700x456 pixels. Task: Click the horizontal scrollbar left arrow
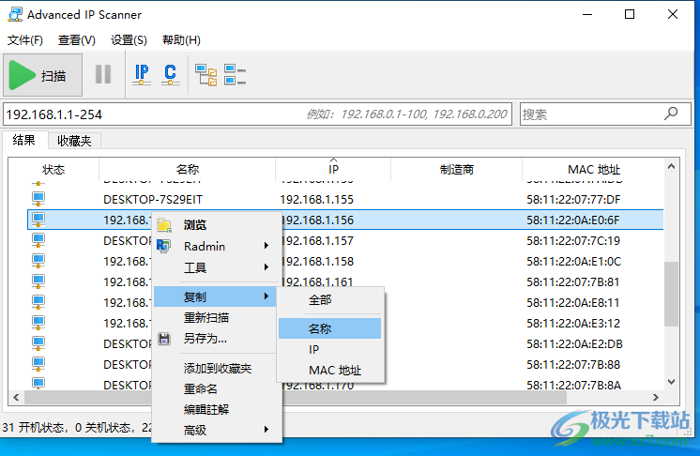coord(17,397)
